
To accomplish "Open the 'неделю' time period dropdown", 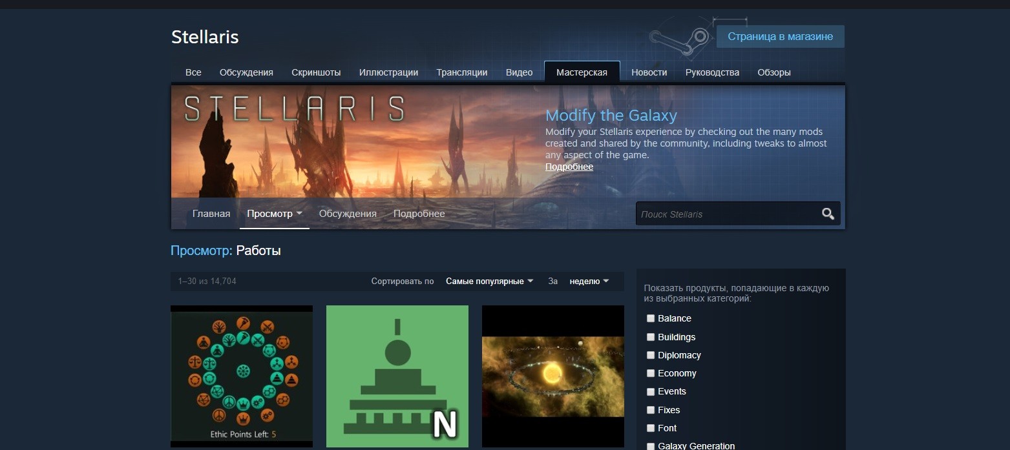I will (589, 281).
